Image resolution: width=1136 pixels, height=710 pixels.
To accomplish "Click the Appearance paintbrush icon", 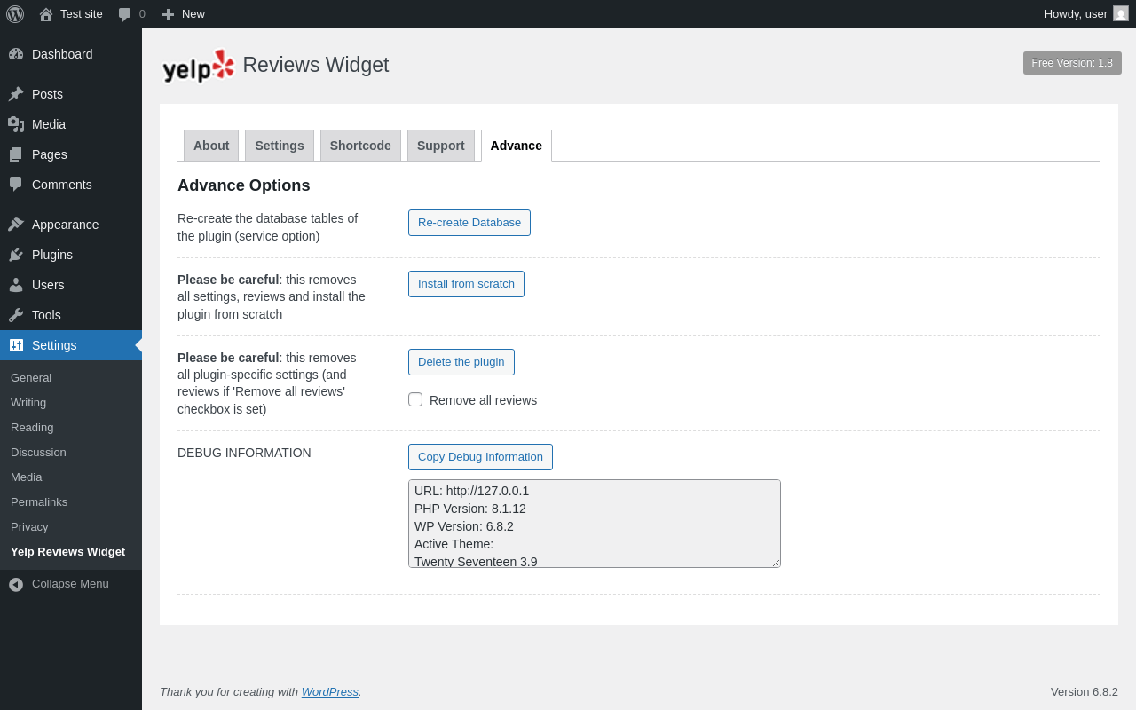I will pos(16,225).
